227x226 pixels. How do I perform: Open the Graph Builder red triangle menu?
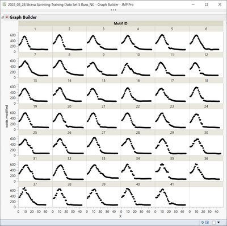[x=7, y=17]
